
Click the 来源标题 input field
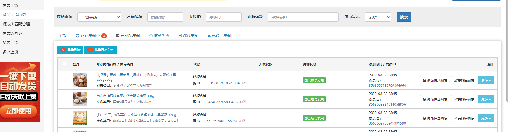[x=303, y=17]
